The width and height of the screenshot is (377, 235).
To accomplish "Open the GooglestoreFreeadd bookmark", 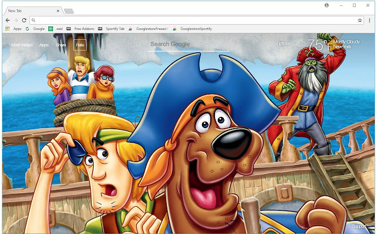I will coord(152,29).
